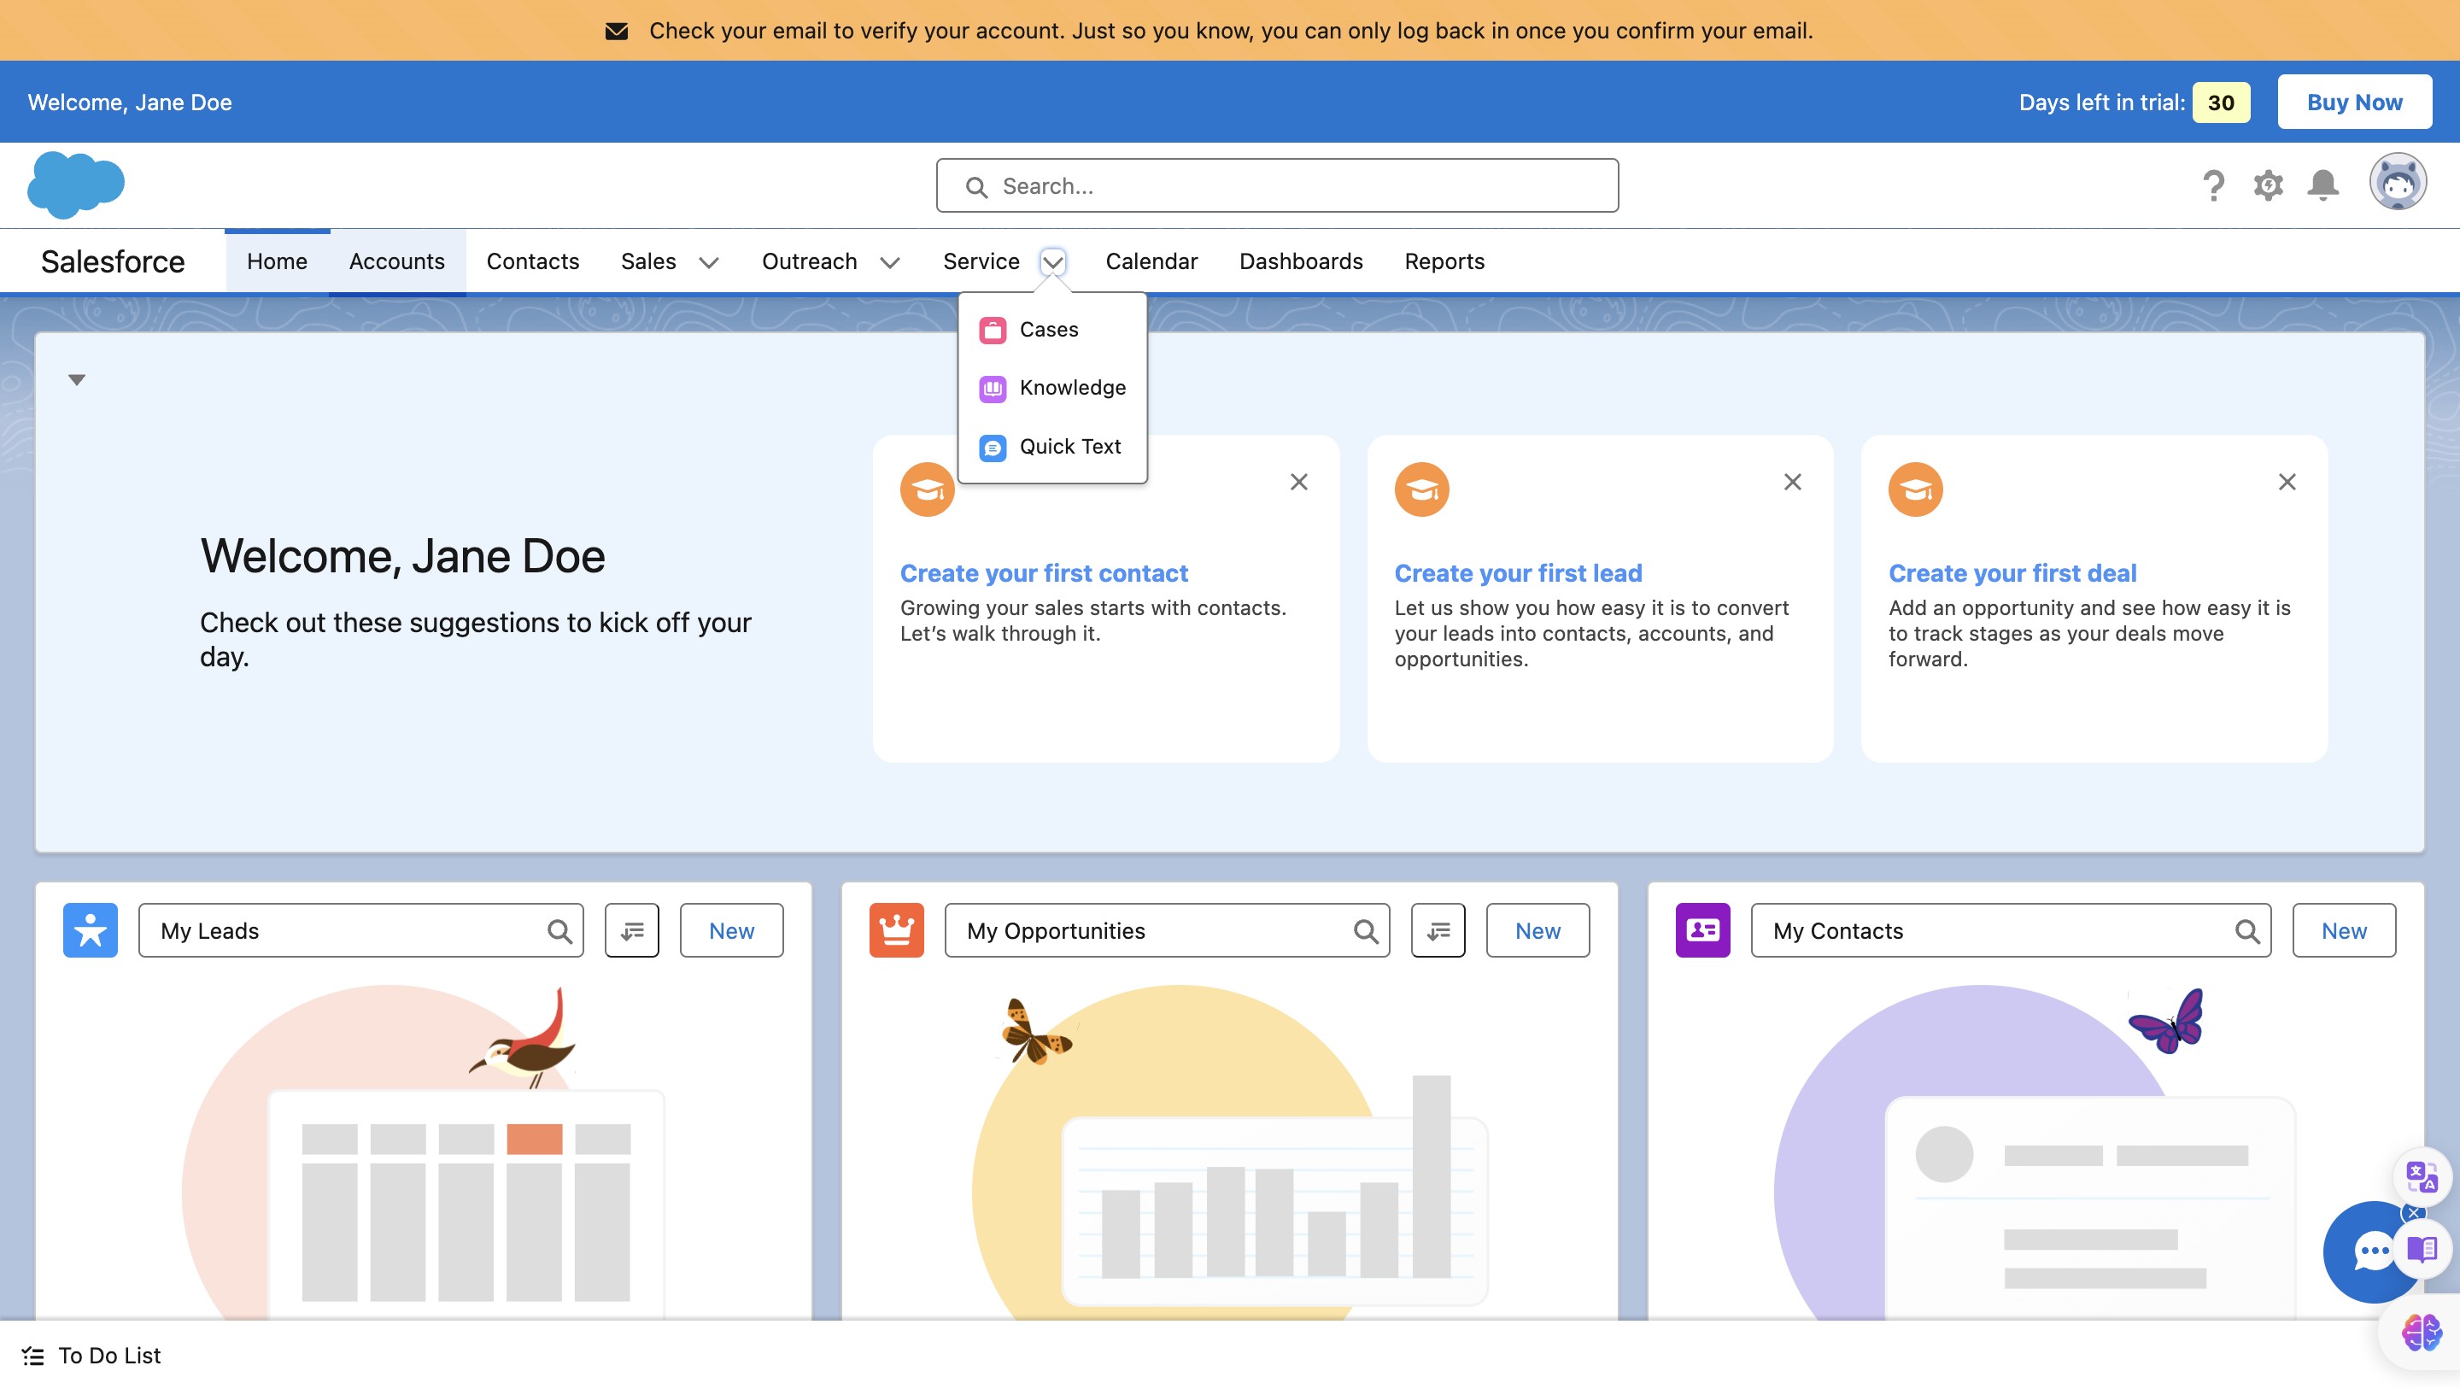Choose Quick Text in Service menu
Viewport: 2460px width, 1389px height.
[x=1069, y=447]
